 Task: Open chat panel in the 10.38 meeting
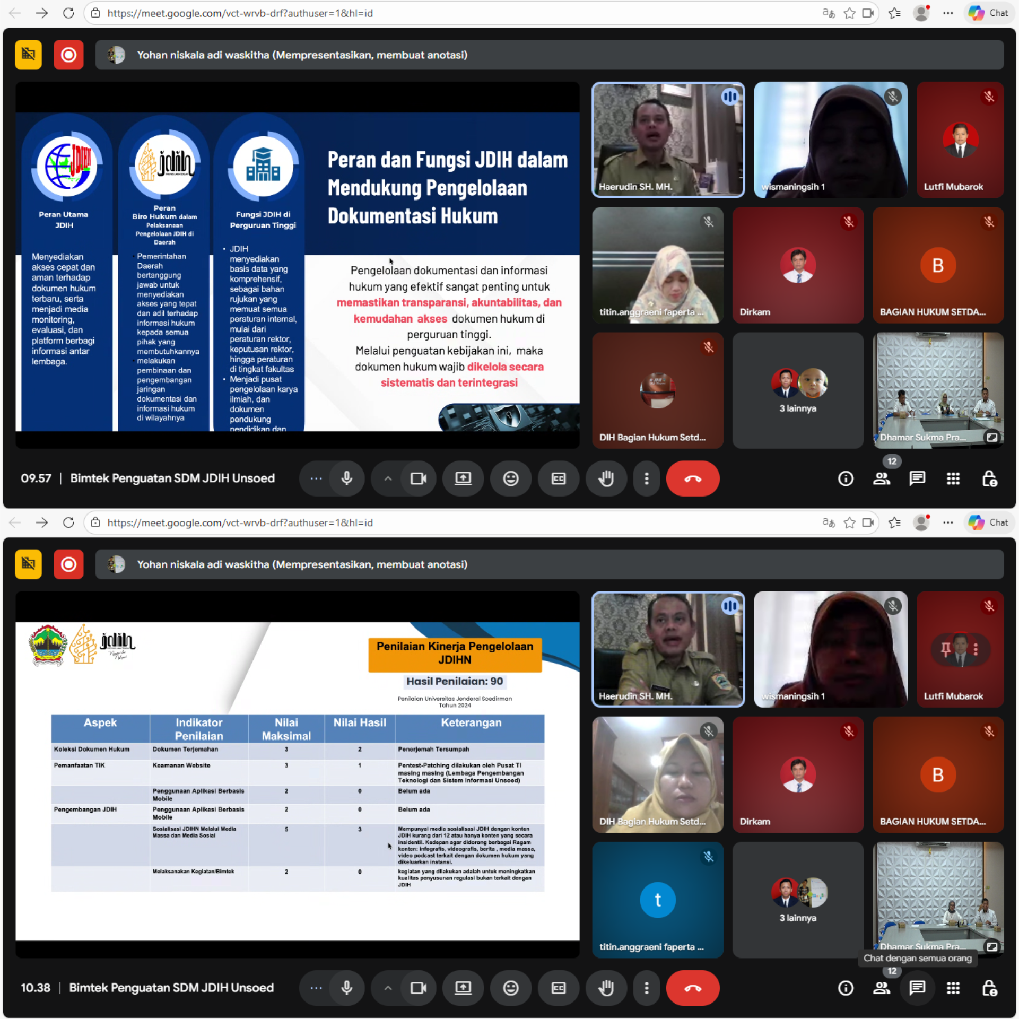[917, 988]
